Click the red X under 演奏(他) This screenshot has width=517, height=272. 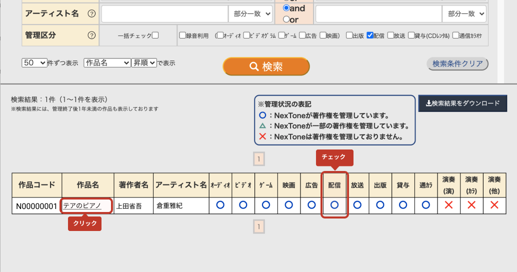[494, 205]
